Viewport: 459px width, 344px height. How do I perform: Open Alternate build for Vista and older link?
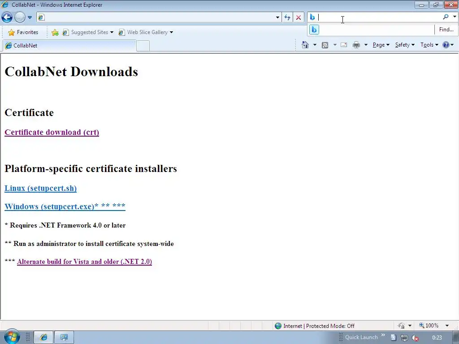pyautogui.click(x=84, y=262)
